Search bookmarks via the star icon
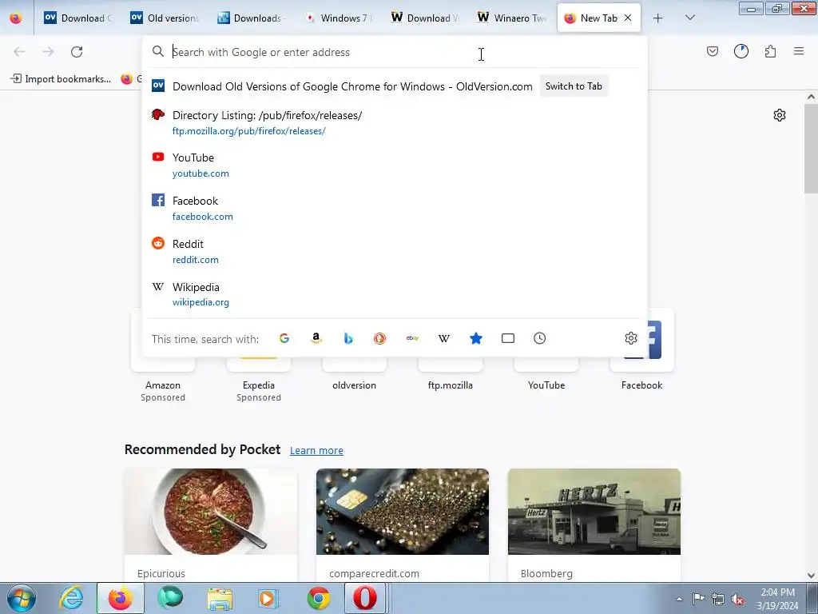818x614 pixels. (x=476, y=338)
